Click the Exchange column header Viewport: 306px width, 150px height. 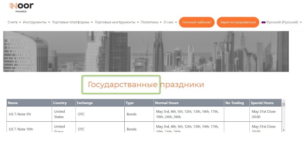100,103
